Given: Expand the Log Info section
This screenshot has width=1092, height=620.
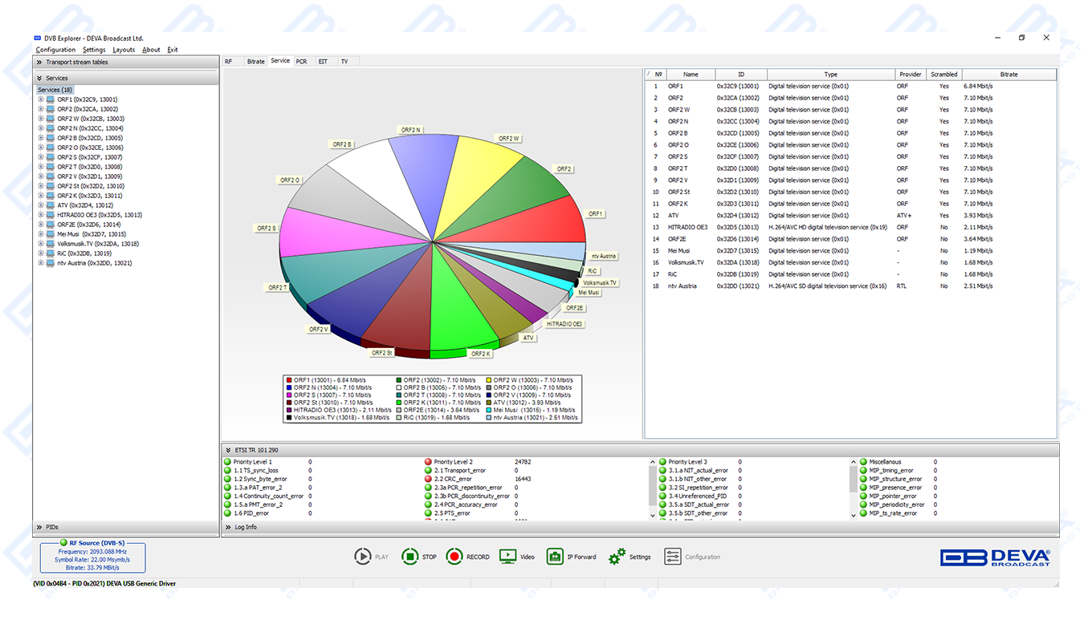Looking at the screenshot, I should click(228, 527).
